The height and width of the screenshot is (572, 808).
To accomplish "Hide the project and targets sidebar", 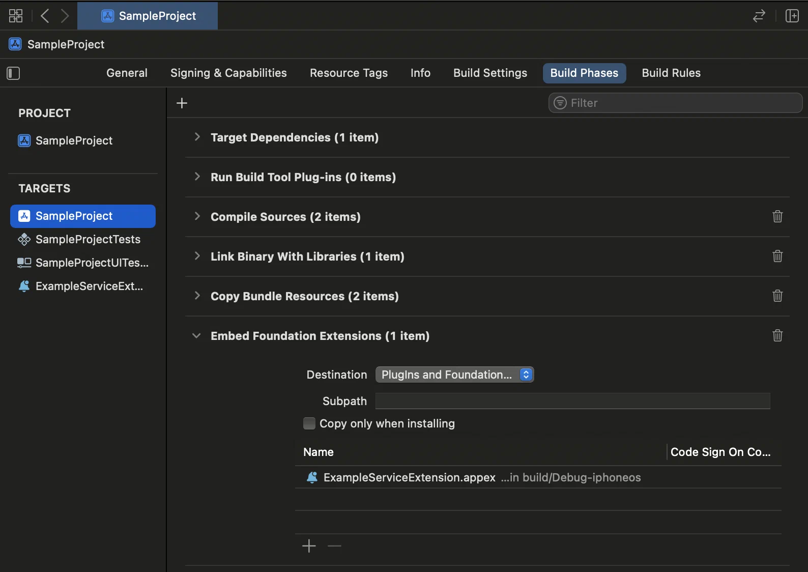I will pos(13,73).
